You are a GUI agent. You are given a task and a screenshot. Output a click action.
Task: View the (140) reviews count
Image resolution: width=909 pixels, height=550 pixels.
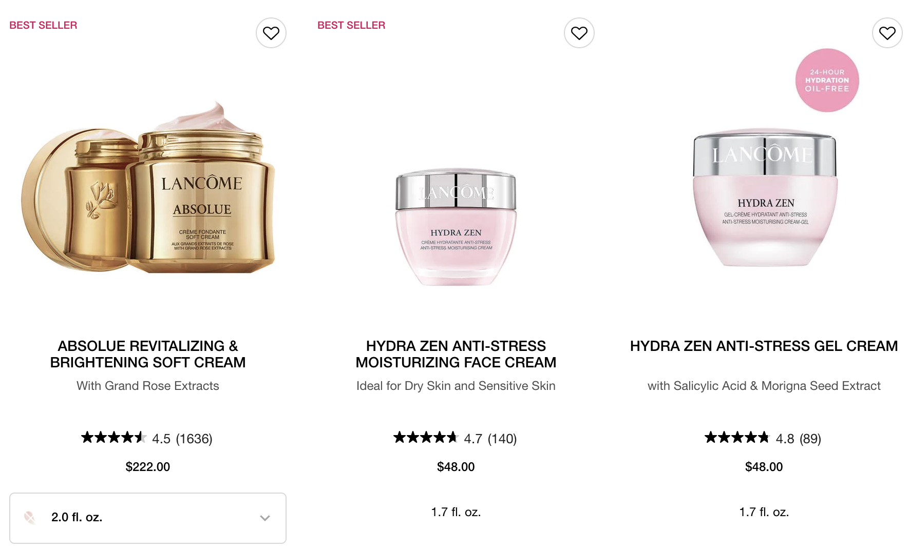click(x=502, y=439)
